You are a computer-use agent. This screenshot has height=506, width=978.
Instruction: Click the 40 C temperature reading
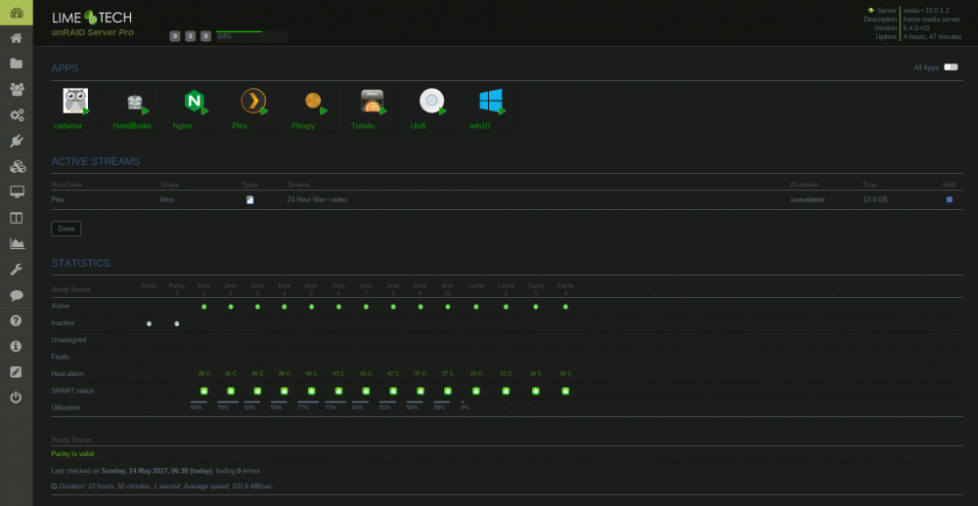[311, 374]
